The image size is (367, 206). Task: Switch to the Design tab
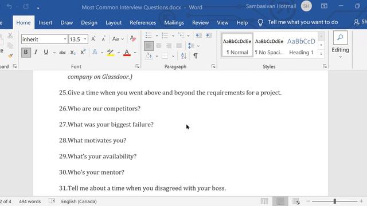(89, 23)
